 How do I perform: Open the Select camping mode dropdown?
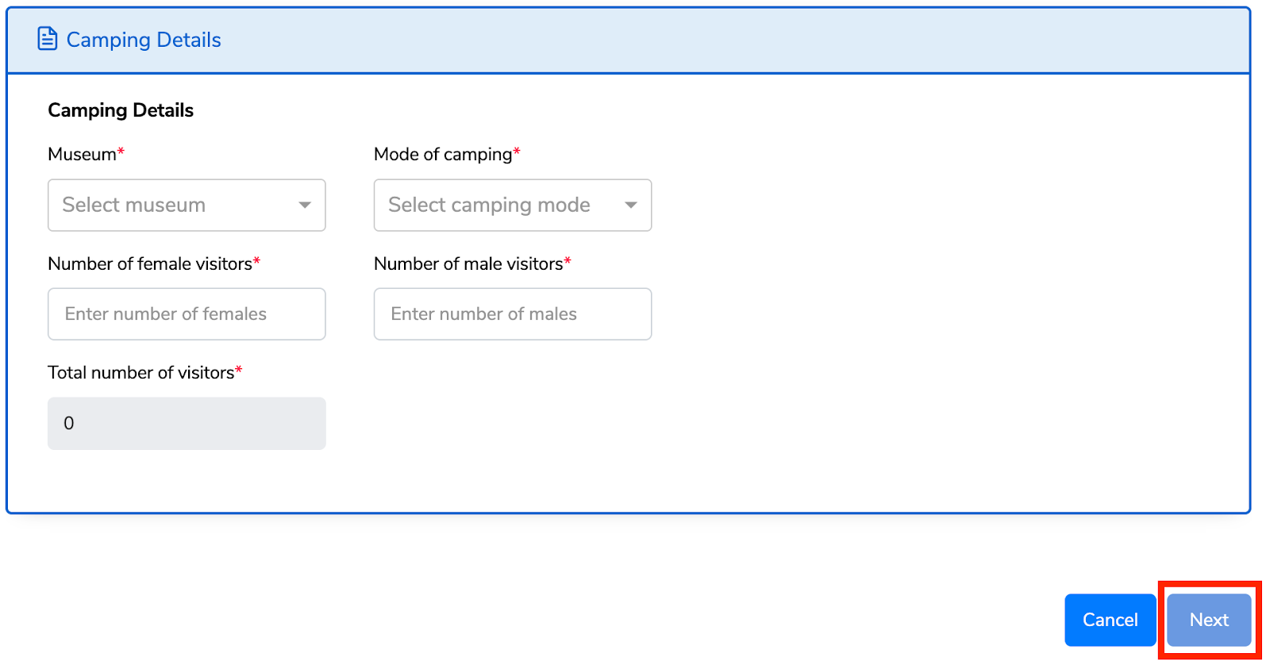[513, 205]
